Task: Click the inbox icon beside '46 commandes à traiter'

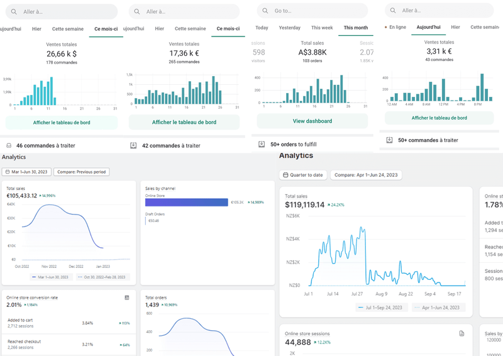Action: (x=8, y=145)
